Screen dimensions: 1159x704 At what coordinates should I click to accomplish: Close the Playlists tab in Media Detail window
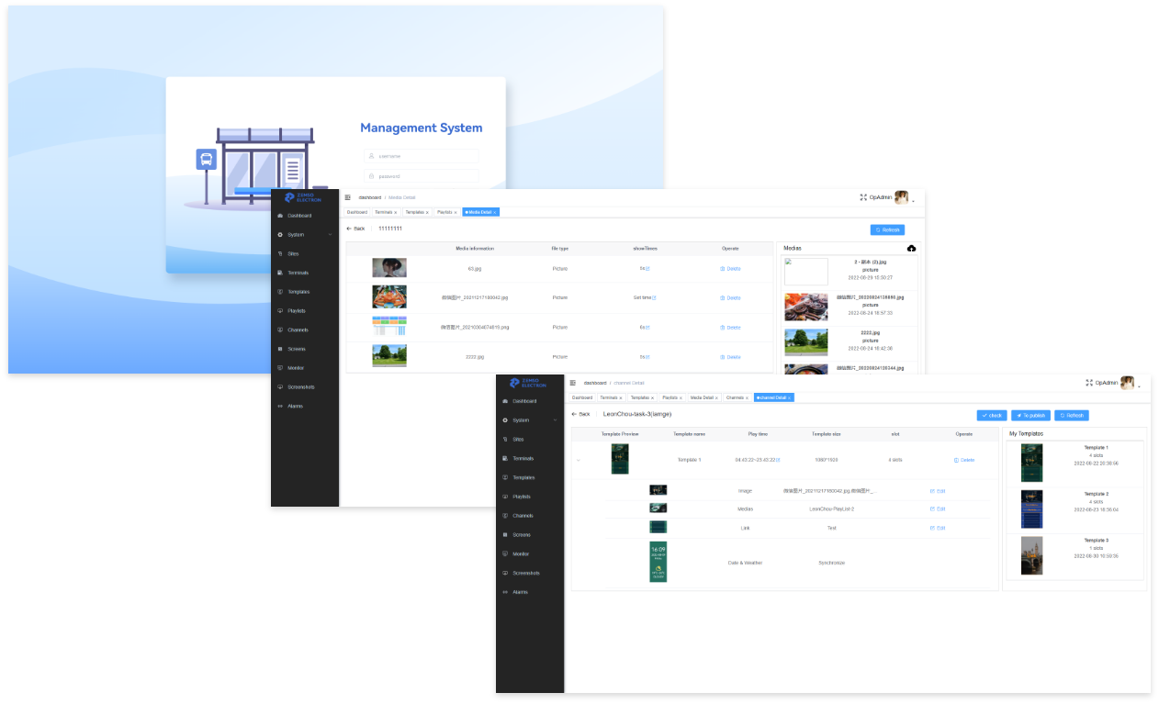pos(456,212)
